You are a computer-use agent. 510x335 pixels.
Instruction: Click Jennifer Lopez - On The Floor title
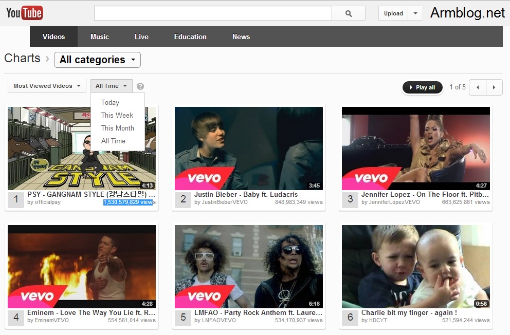425,194
